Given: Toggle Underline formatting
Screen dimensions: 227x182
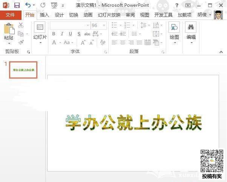Looking at the screenshot, I should [x=70, y=34].
